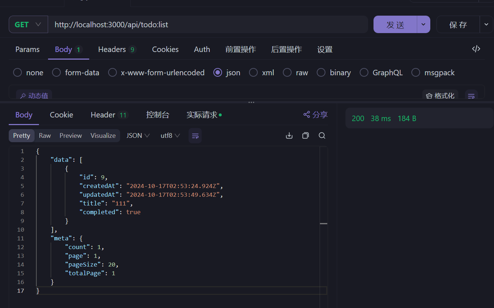
Task: Select the x-www-form-urlencoded body type
Action: (x=157, y=73)
